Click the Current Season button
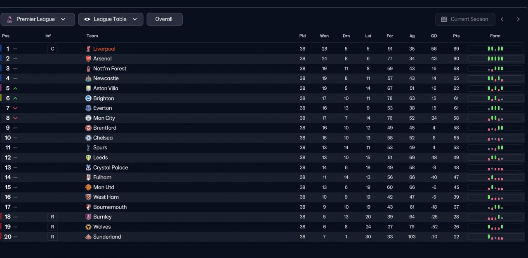The width and height of the screenshot is (528, 258). (464, 19)
